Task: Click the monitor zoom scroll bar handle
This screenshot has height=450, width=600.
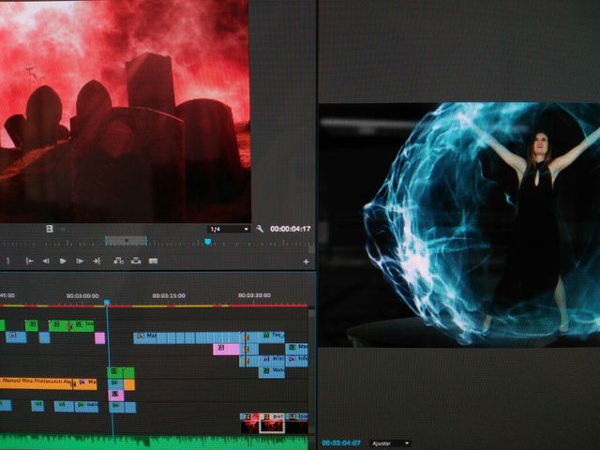Action: (x=126, y=241)
